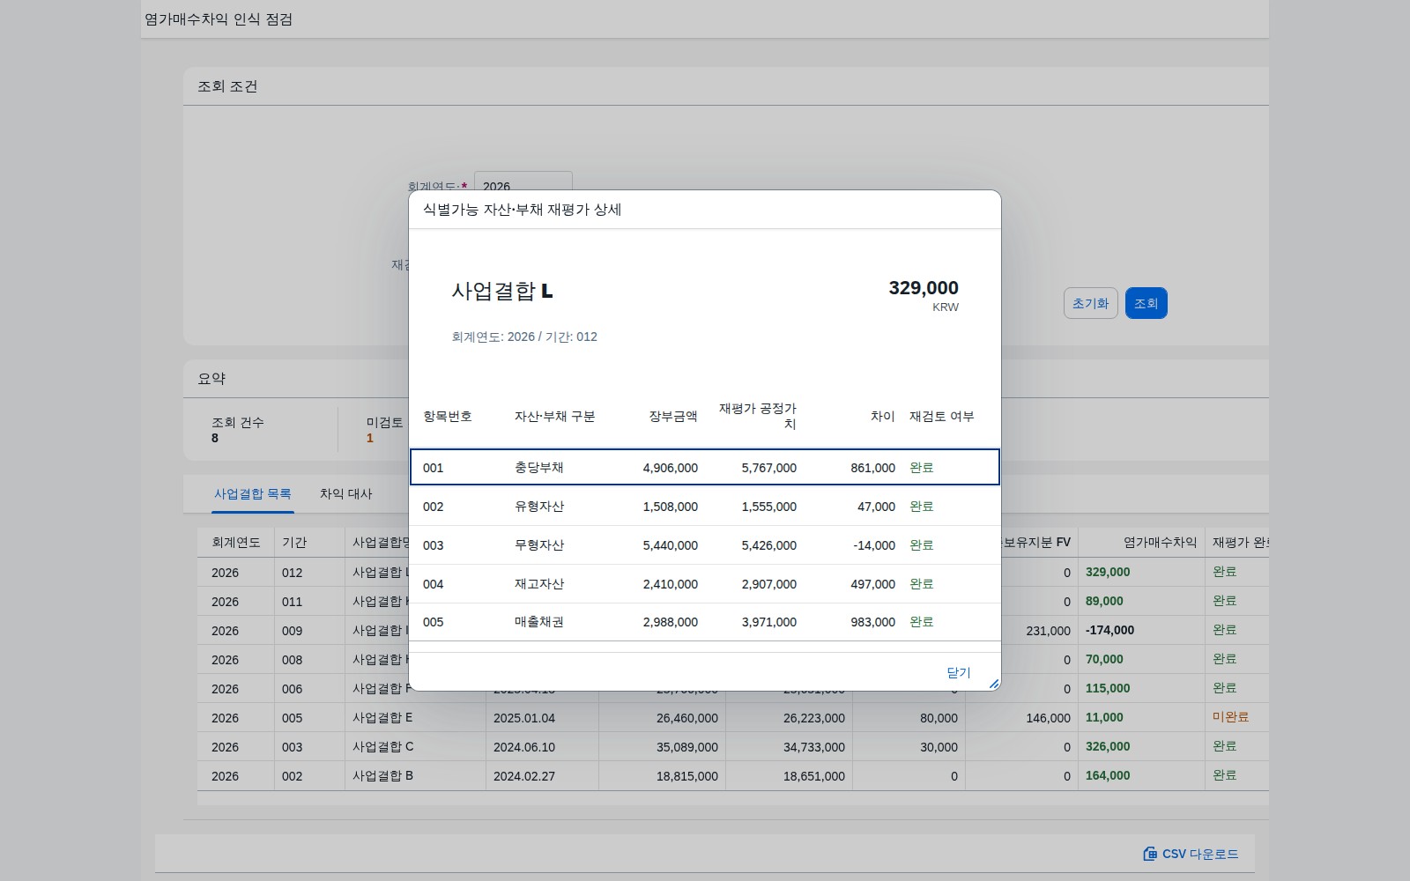Select dialog row 005 매출채권
1410x881 pixels.
pyautogui.click(x=705, y=622)
